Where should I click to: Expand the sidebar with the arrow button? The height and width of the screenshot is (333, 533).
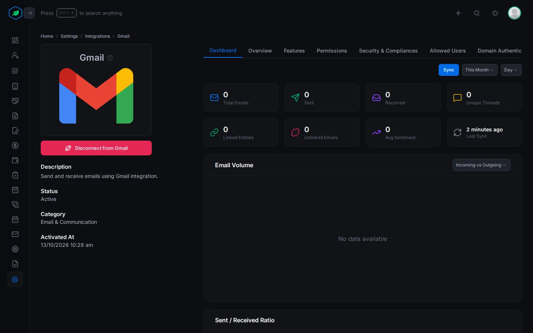pos(29,13)
